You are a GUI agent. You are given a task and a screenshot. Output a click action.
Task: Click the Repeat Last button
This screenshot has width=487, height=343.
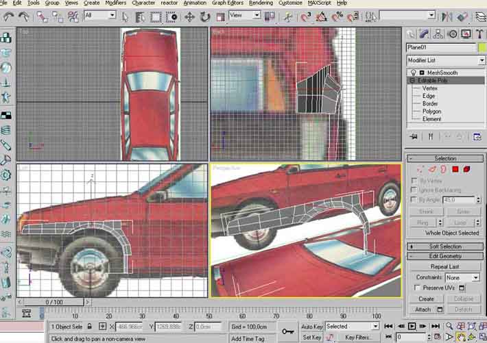tap(444, 267)
